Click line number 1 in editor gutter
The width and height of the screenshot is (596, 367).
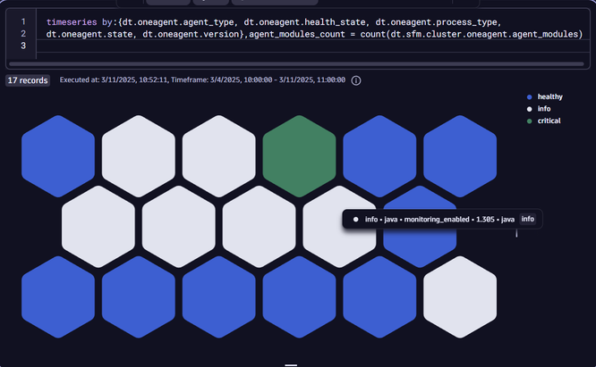point(22,21)
